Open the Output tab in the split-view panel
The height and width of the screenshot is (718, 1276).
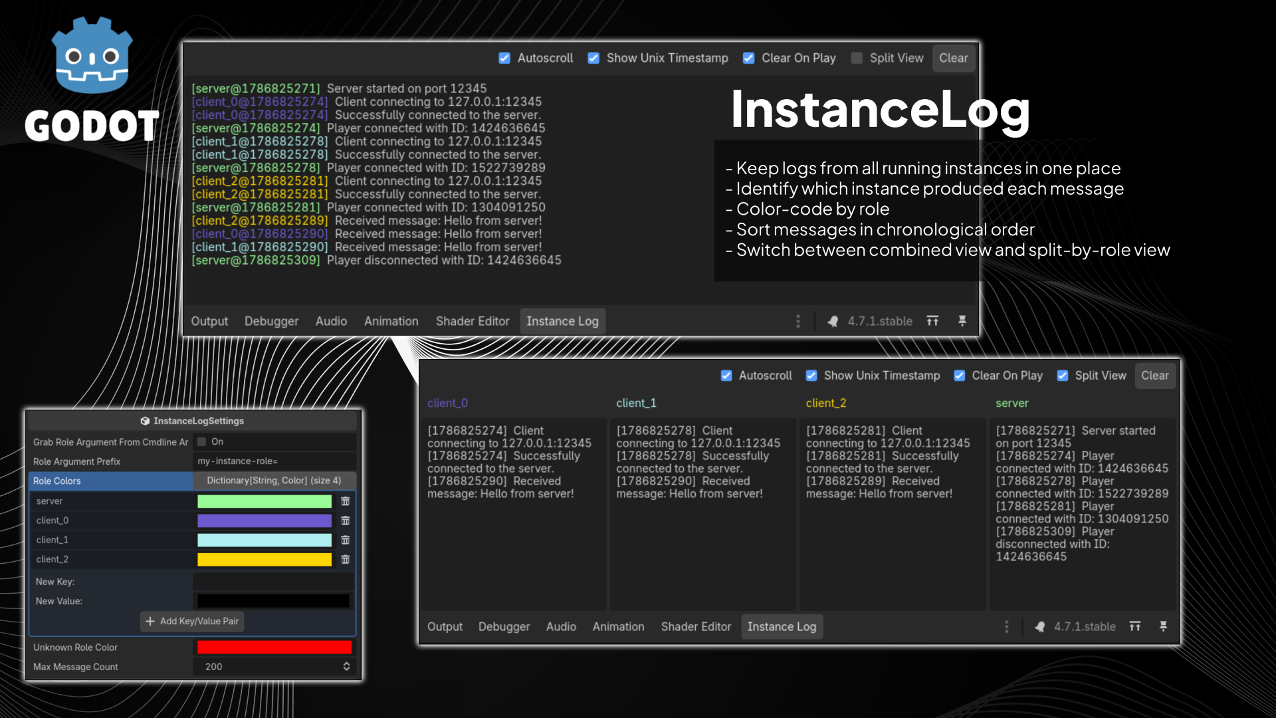[445, 627]
